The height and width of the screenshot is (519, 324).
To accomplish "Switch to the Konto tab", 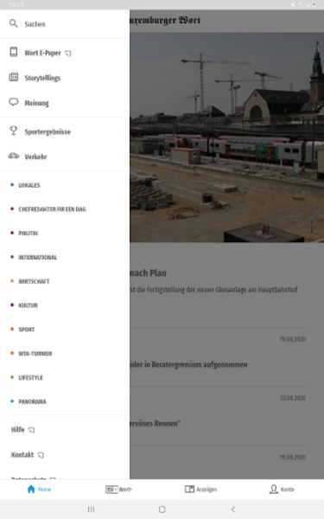I will click(x=282, y=490).
